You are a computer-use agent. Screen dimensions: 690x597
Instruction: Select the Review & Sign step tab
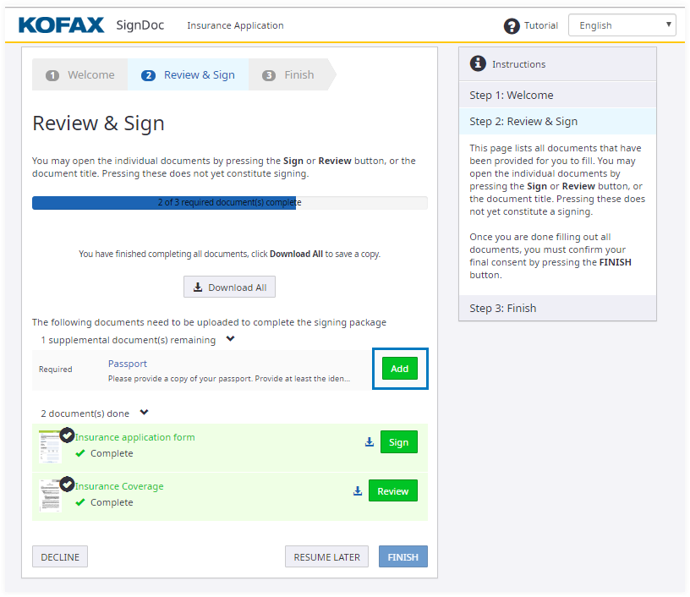[x=189, y=74]
